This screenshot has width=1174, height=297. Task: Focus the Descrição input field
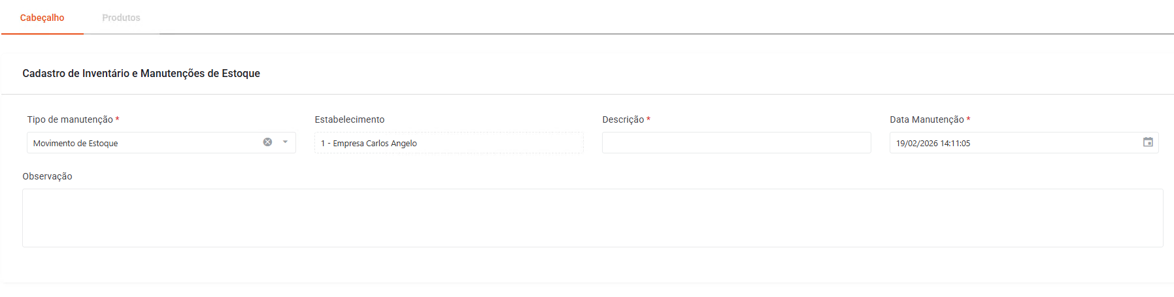736,143
